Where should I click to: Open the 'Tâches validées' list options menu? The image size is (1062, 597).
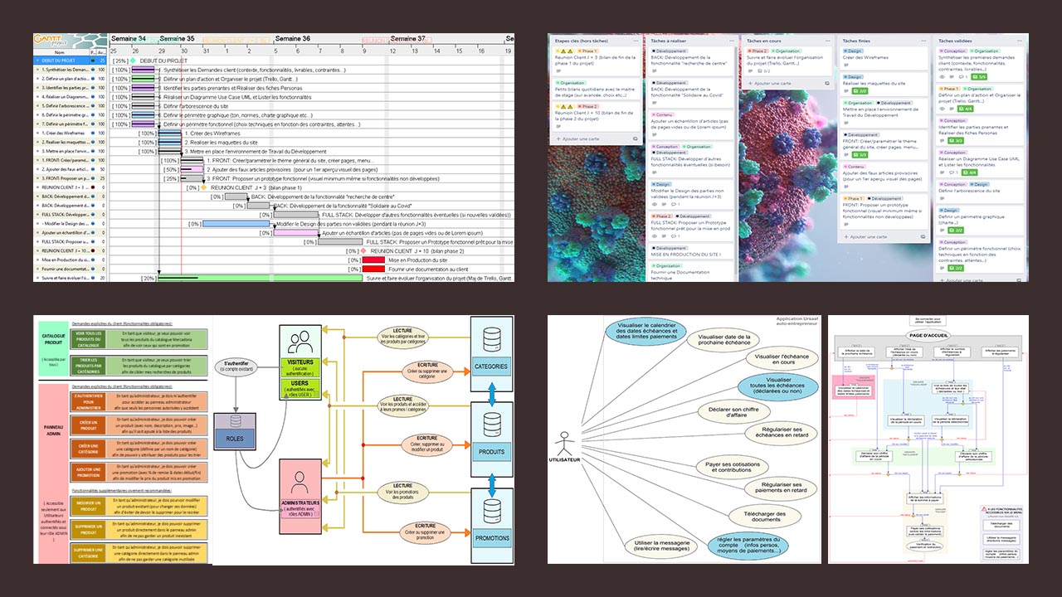click(x=1018, y=41)
